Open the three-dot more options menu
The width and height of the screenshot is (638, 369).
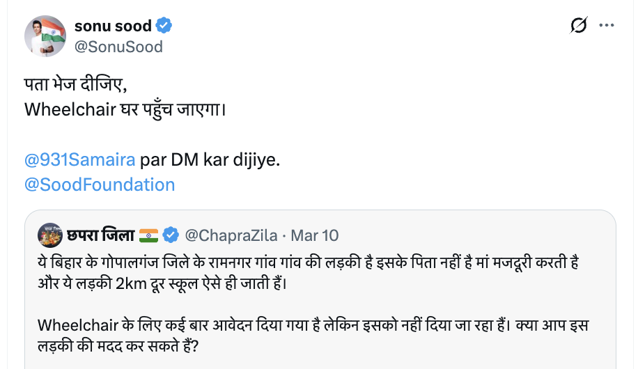607,26
